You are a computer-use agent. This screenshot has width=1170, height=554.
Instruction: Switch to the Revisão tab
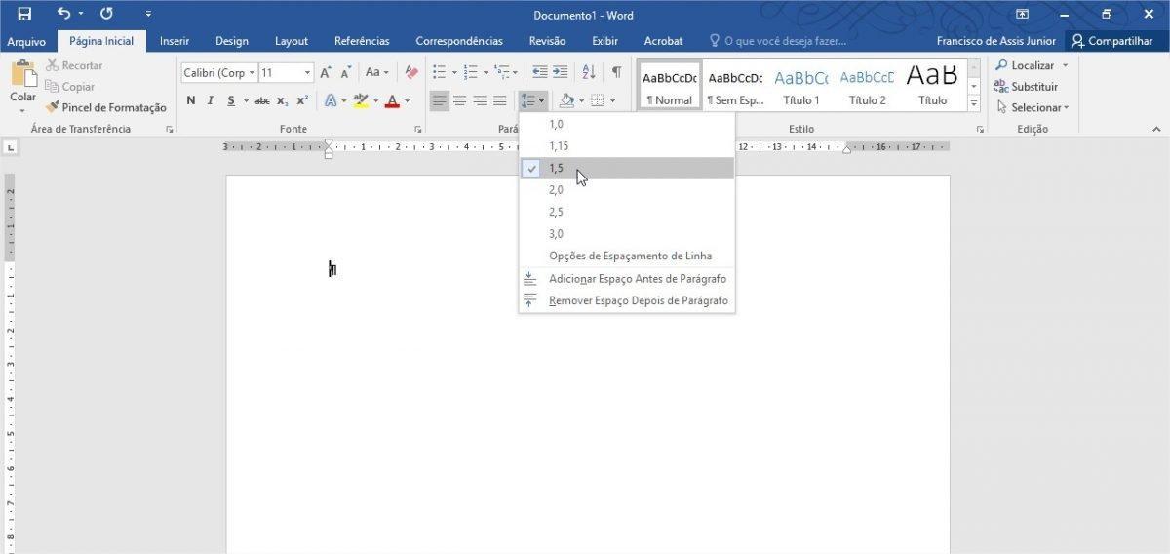click(x=547, y=41)
